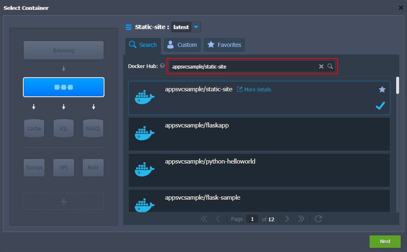Add an extra layer with plus box
This screenshot has height=252, width=407.
[64, 201]
